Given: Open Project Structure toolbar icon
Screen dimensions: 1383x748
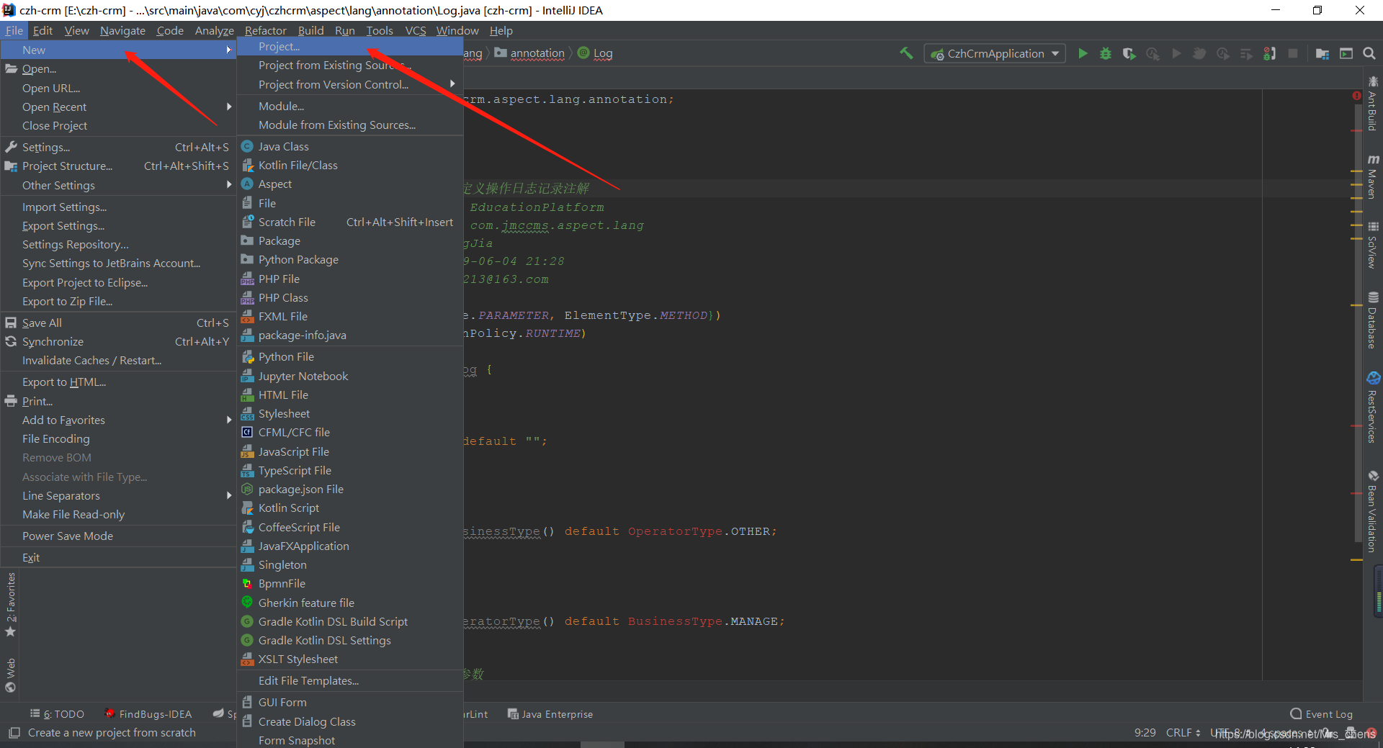Looking at the screenshot, I should [x=1322, y=53].
